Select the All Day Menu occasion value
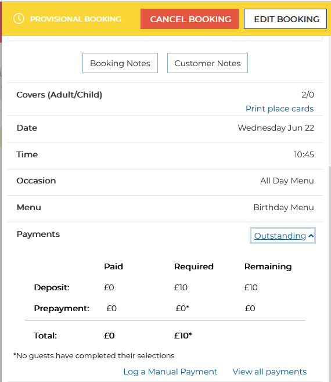 (x=287, y=181)
